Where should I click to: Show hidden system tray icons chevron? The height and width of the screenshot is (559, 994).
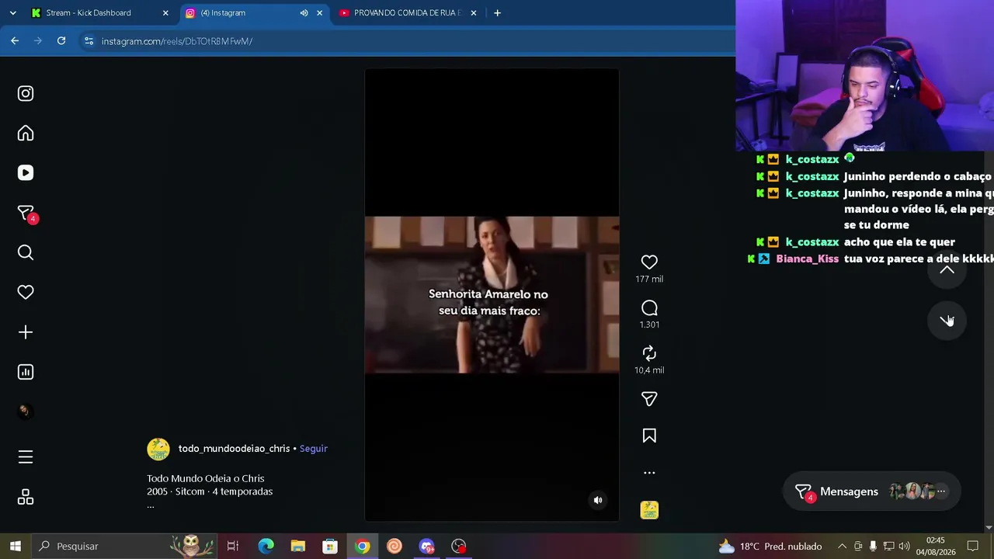coord(842,547)
